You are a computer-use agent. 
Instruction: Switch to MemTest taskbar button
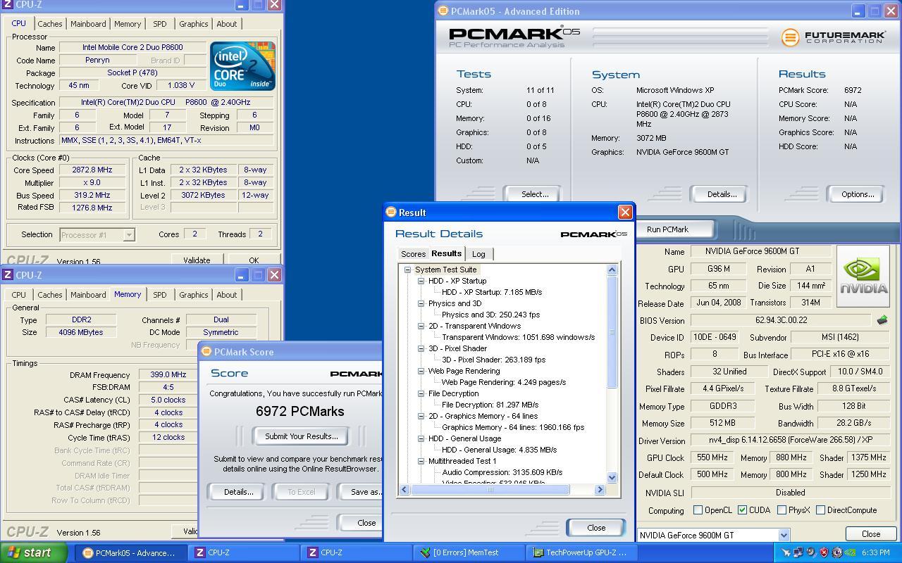point(469,552)
